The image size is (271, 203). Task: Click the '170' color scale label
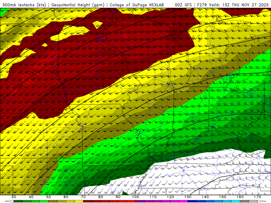[x=257, y=197]
